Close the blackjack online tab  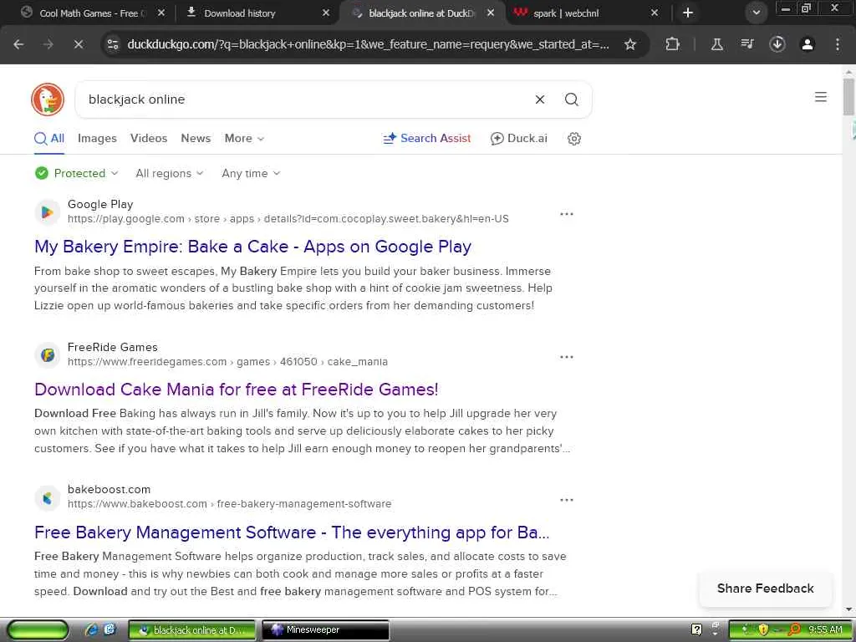click(490, 13)
